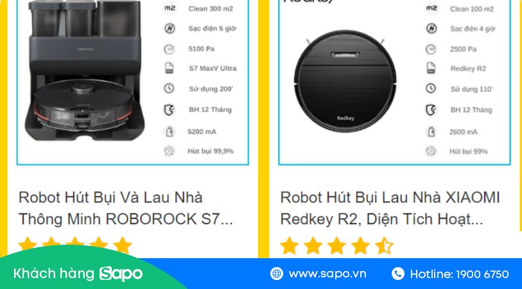Image resolution: width=522 pixels, height=289 pixels.
Task: Click the warranty shield icon on Redkey R2 card
Action: pos(431,110)
